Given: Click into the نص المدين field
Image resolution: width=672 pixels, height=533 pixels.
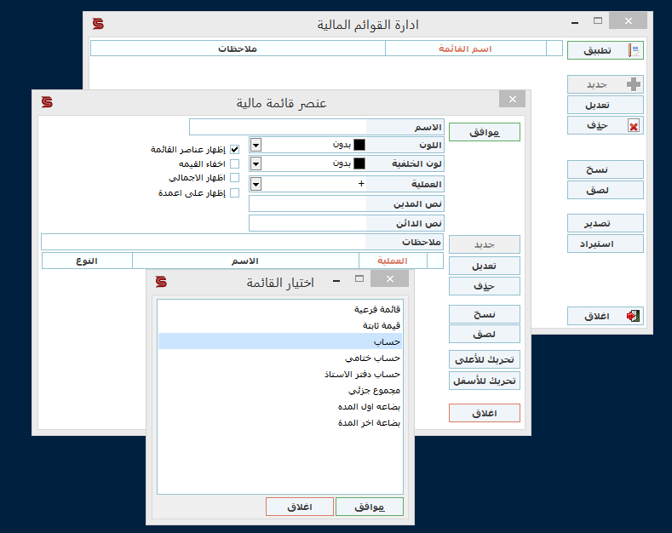Looking at the screenshot, I should [x=307, y=203].
